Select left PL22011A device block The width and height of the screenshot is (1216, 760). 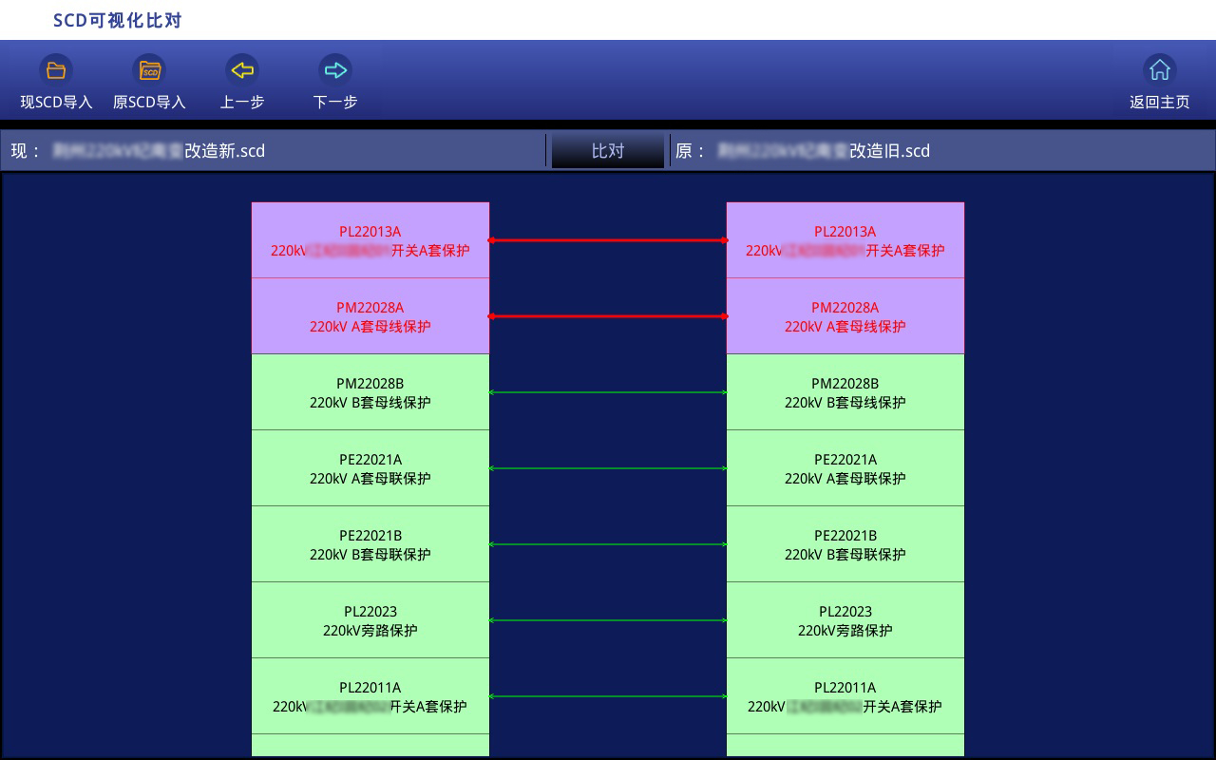(370, 696)
